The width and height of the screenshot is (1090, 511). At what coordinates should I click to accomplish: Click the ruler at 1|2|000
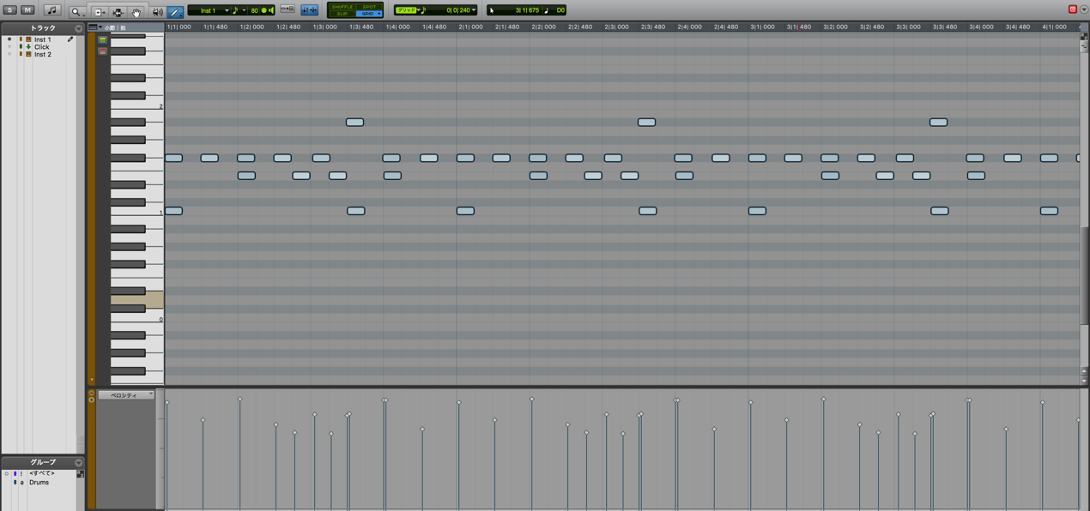pos(251,27)
